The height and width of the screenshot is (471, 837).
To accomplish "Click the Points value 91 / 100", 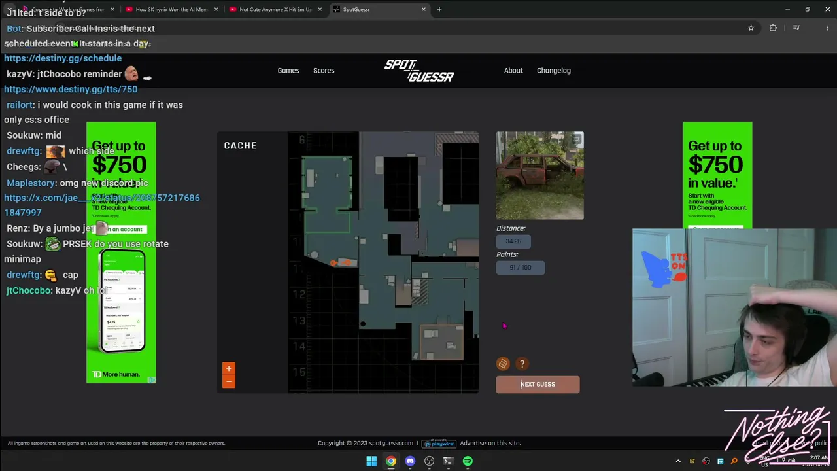I will tap(521, 268).
